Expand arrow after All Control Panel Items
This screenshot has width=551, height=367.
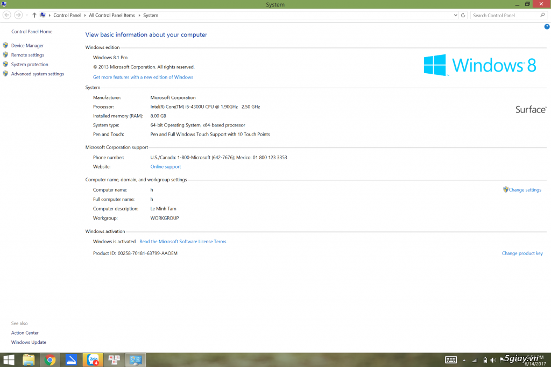pyautogui.click(x=139, y=15)
